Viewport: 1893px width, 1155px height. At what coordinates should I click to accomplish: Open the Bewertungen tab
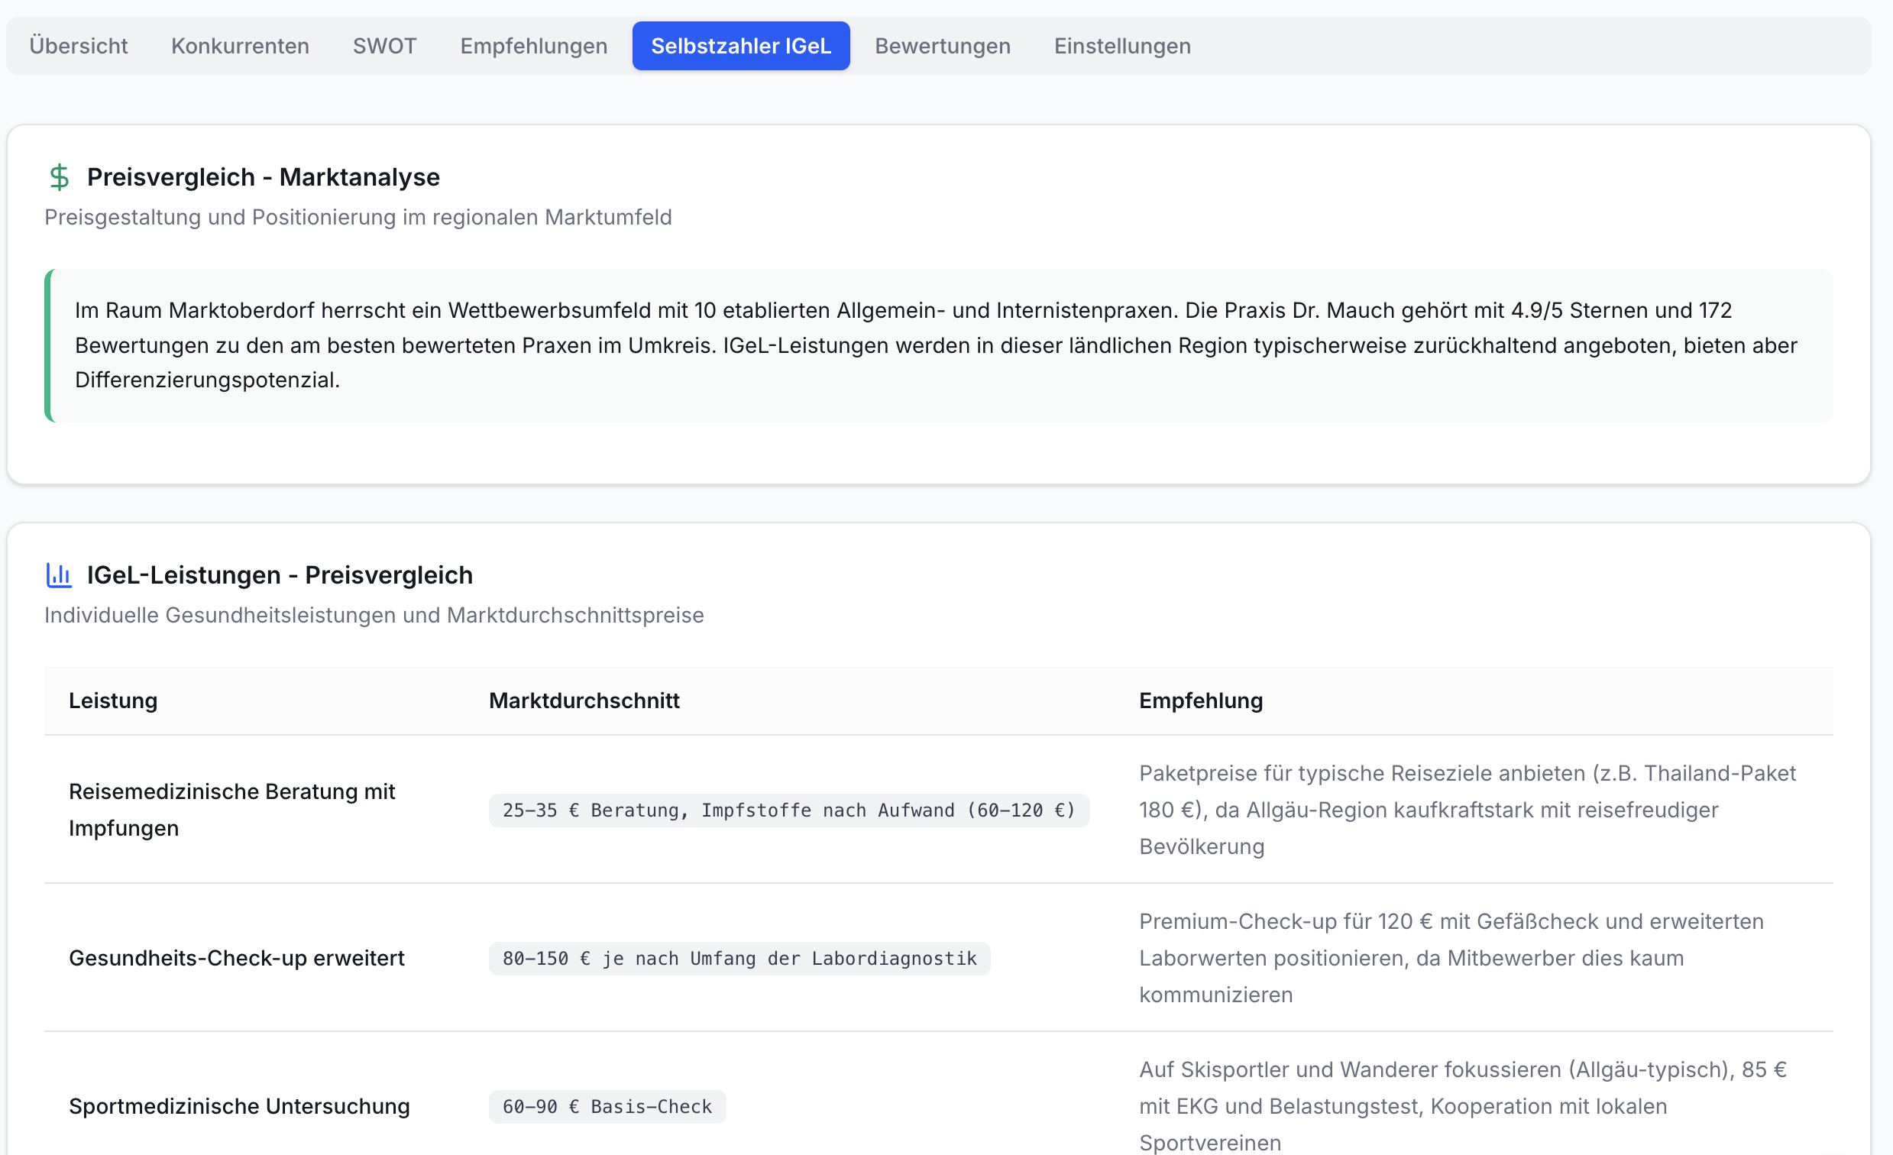(942, 46)
